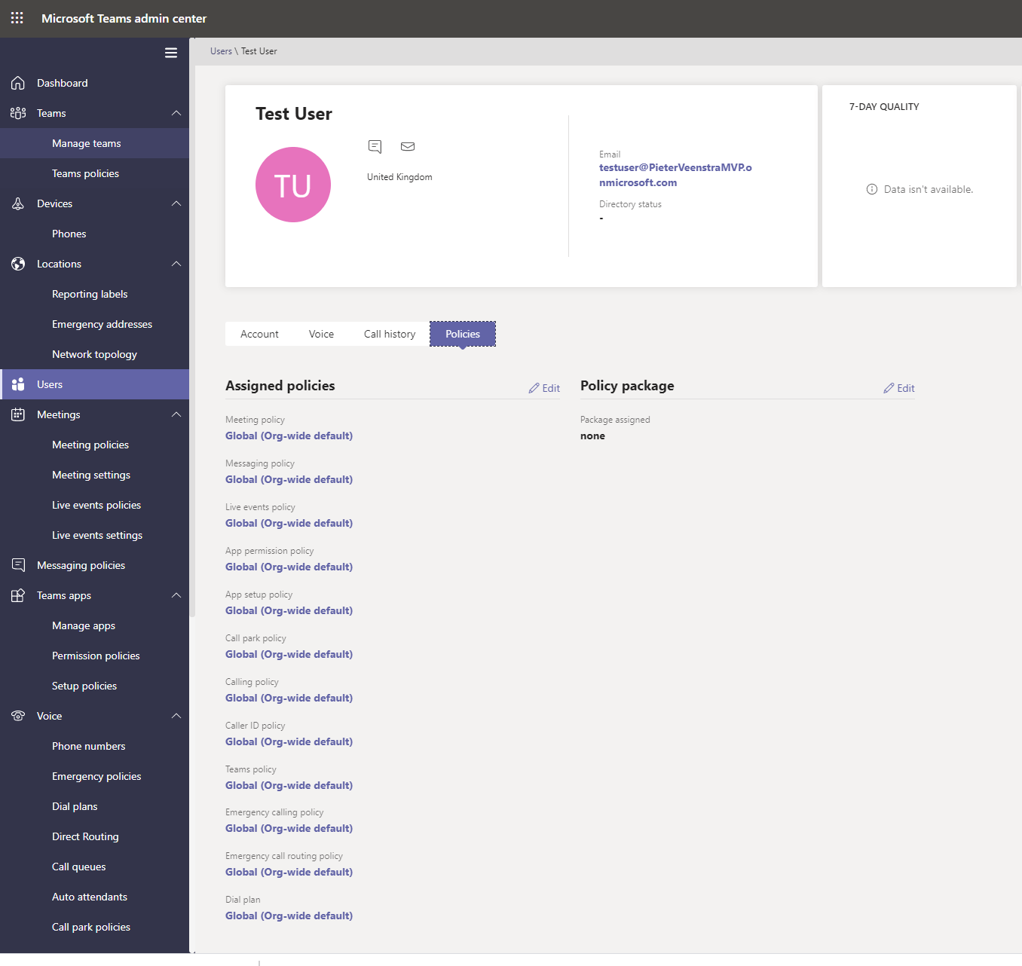Image resolution: width=1022 pixels, height=966 pixels.
Task: Open the Caller ID policy Global link
Action: 289,741
